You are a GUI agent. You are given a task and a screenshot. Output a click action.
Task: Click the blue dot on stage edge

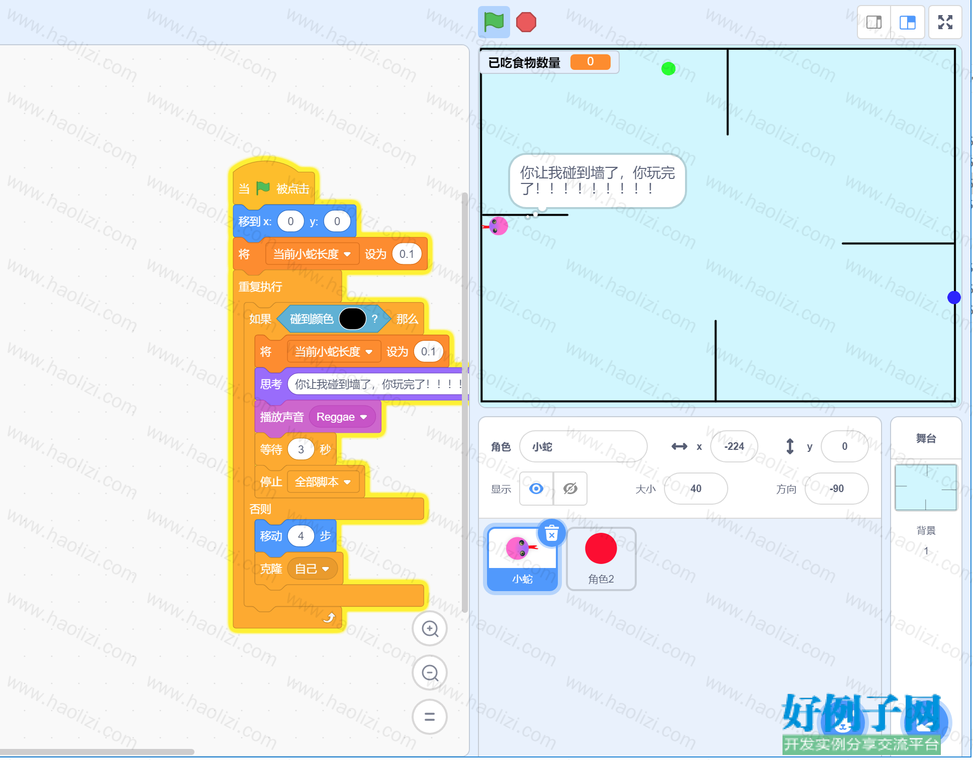[x=953, y=298]
